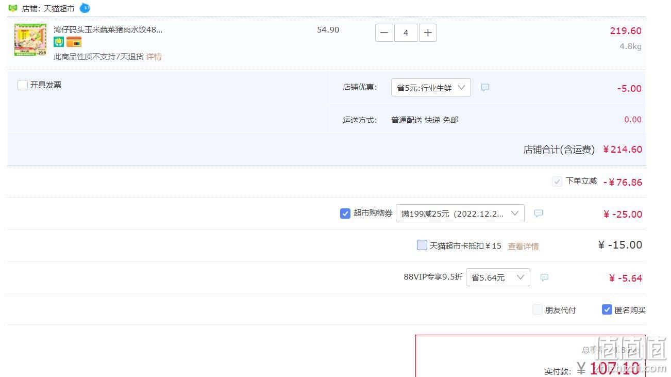The height and width of the screenshot is (377, 671).
Task: Click item subtotal 219.60
Action: 626,31
